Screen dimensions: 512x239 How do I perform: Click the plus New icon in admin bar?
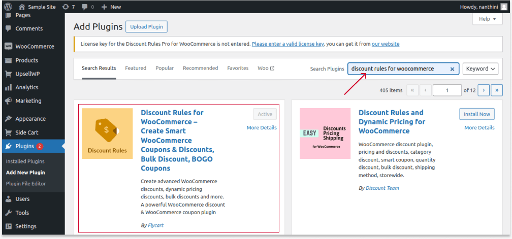104,7
